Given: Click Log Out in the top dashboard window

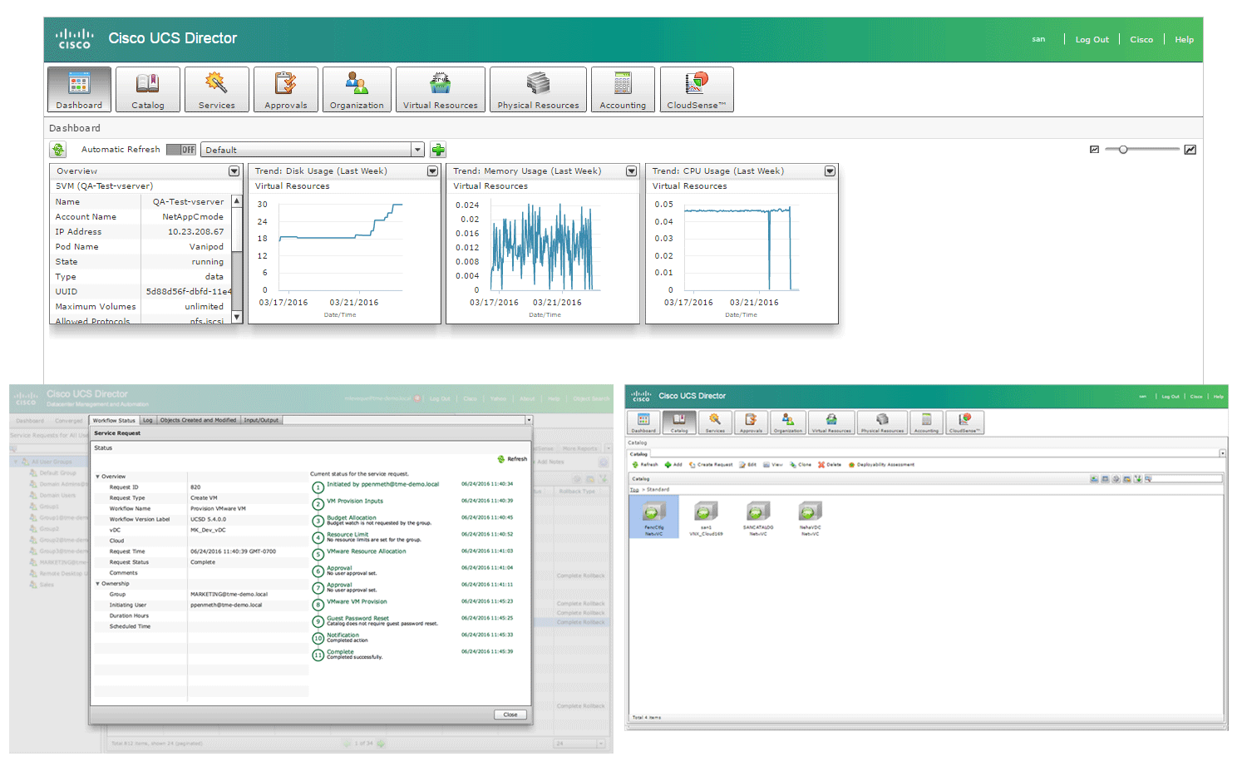Looking at the screenshot, I should 1092,39.
